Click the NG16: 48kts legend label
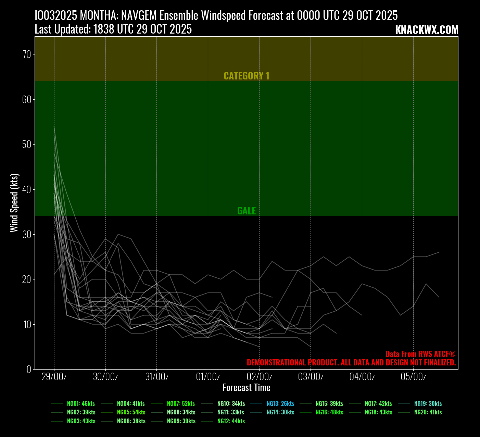Viewport: 480px width, 437px height. coord(329,412)
